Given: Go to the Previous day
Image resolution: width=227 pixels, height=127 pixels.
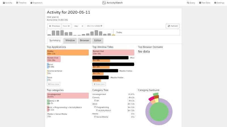Looking at the screenshot, I should pos(54,26).
